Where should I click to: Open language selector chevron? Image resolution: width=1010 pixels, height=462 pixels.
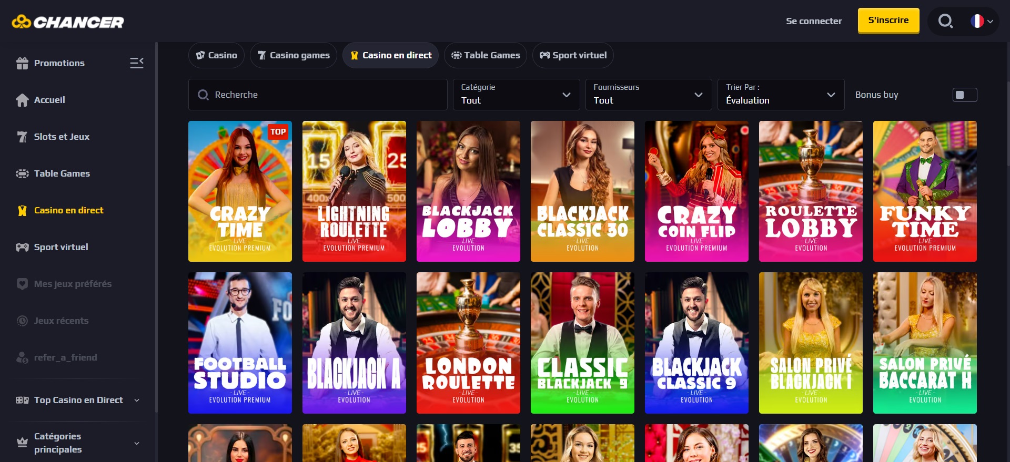(991, 22)
